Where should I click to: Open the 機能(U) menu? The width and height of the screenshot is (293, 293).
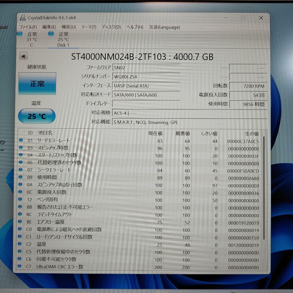(x=69, y=27)
